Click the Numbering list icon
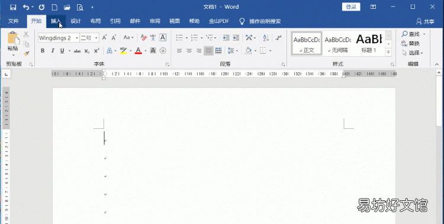The width and height of the screenshot is (444, 224). [x=195, y=38]
